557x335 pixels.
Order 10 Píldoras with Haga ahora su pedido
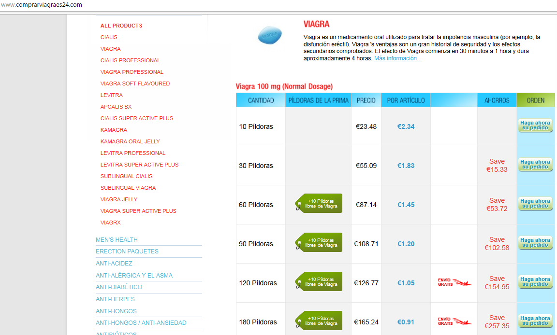pos(535,126)
